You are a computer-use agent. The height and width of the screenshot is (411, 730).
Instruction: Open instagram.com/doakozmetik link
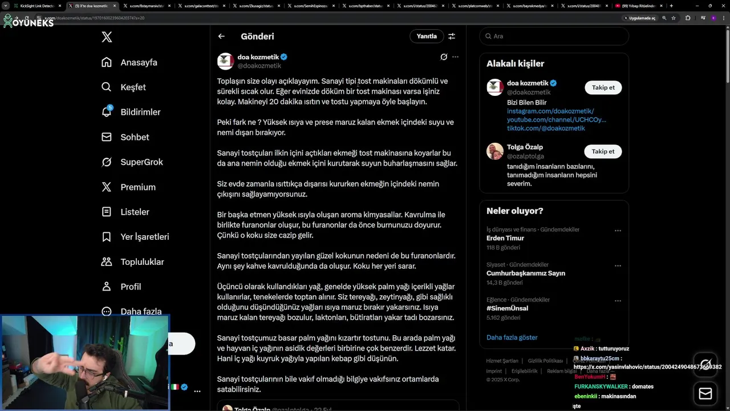[x=550, y=111]
